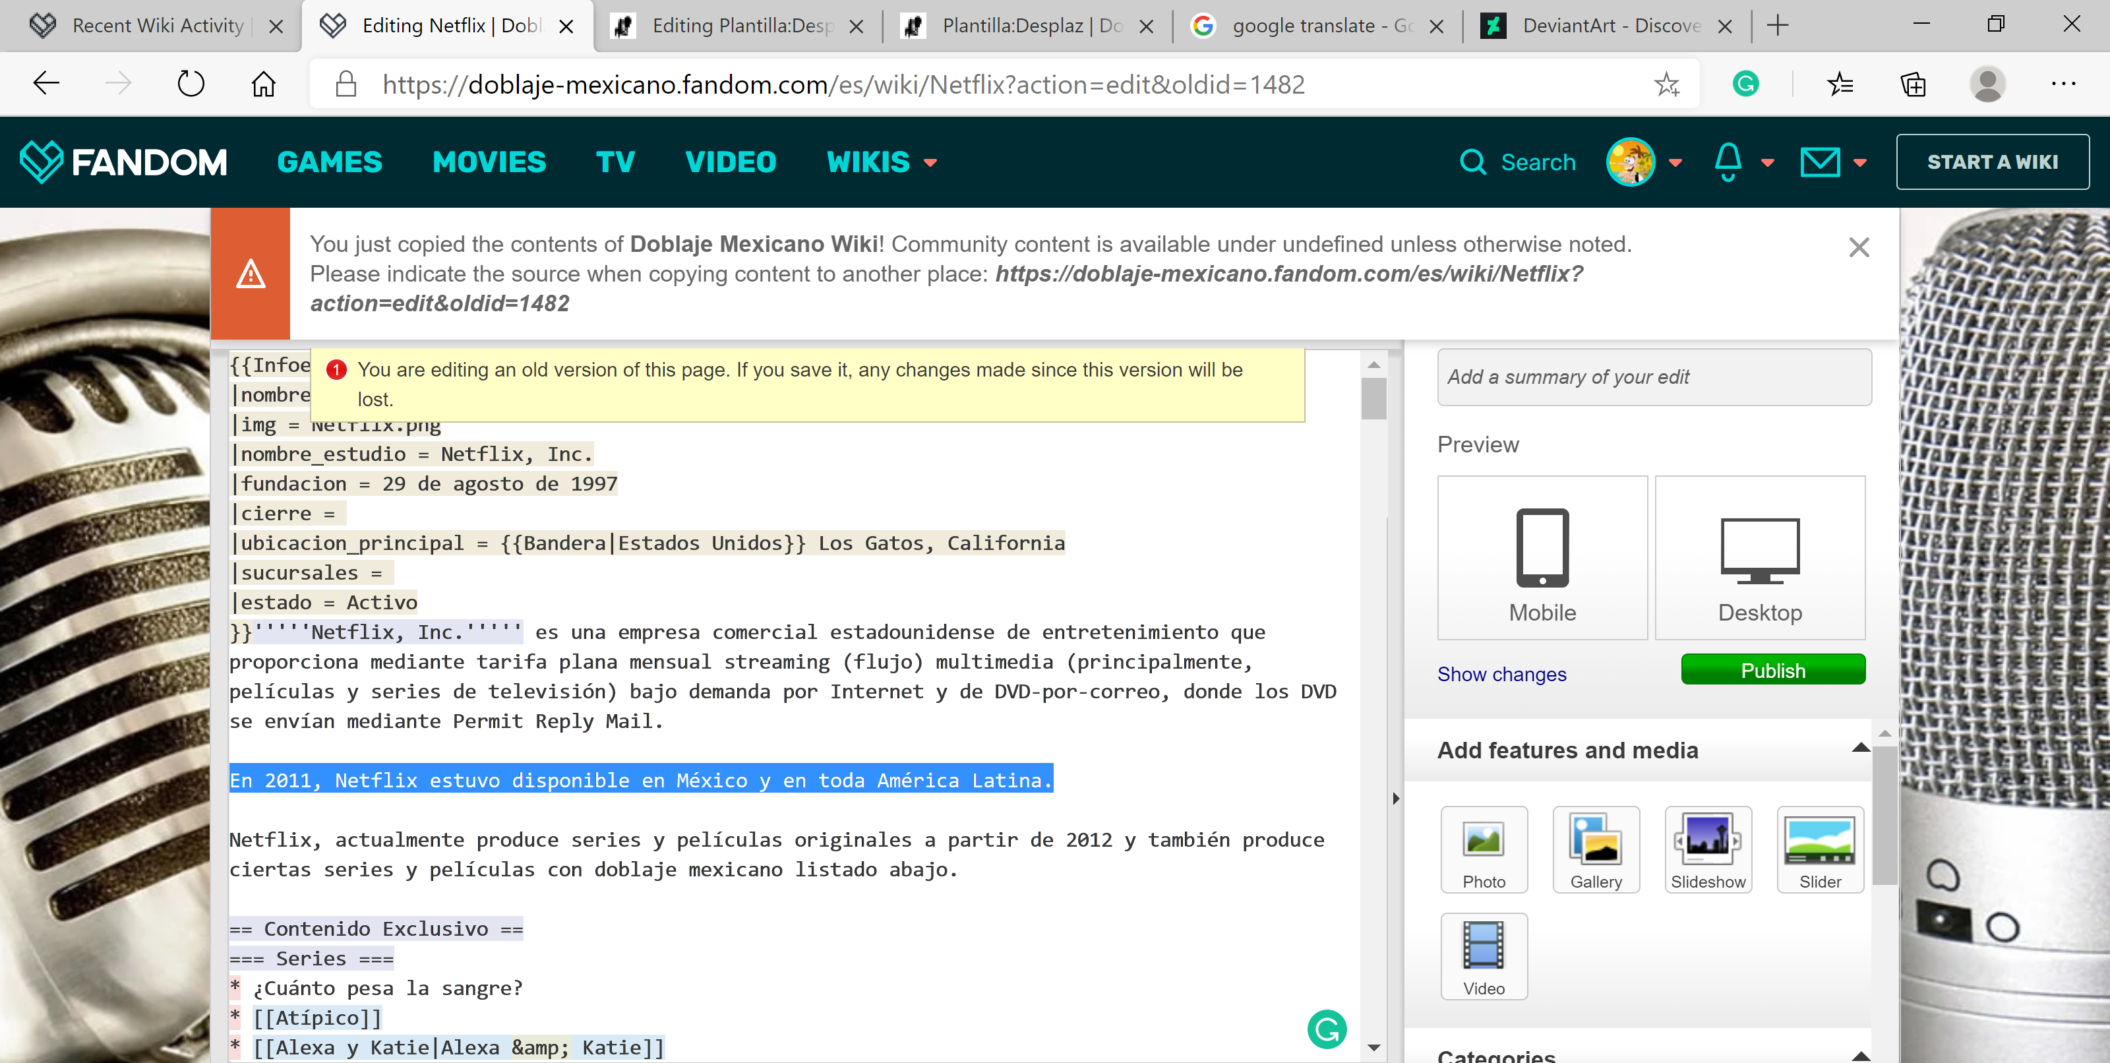Collapse the editor side panel arrow
This screenshot has width=2110, height=1063.
[x=1396, y=799]
